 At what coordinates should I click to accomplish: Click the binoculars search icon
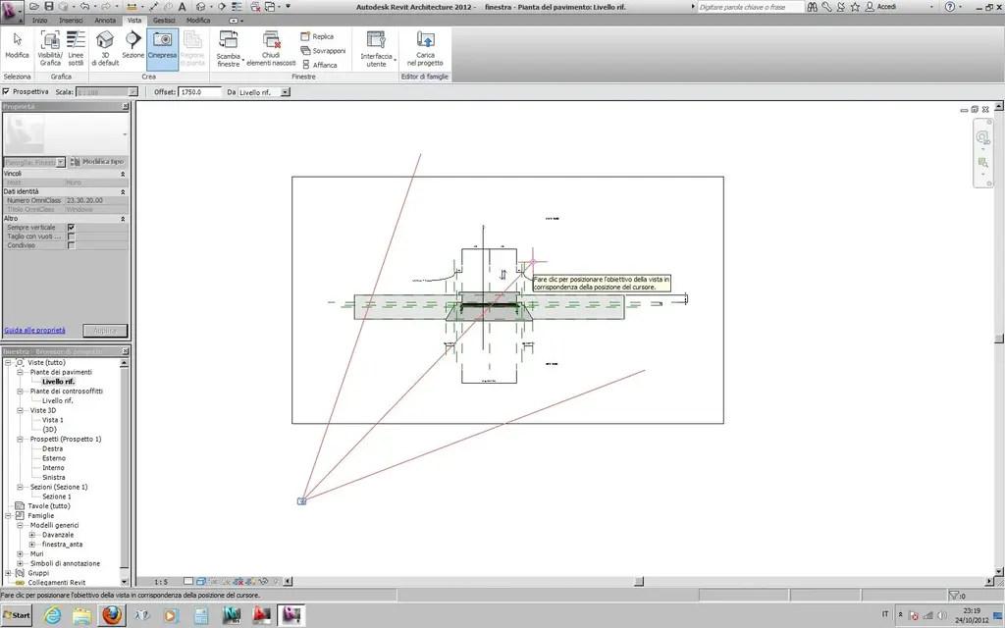click(x=812, y=7)
